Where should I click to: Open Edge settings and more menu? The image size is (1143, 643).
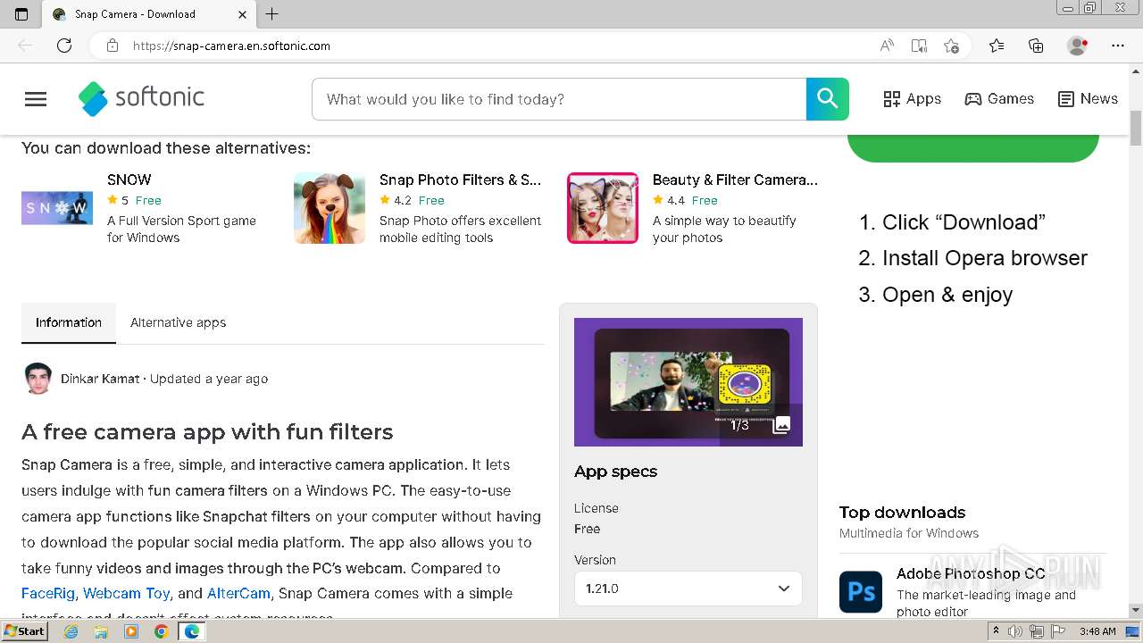1118,46
